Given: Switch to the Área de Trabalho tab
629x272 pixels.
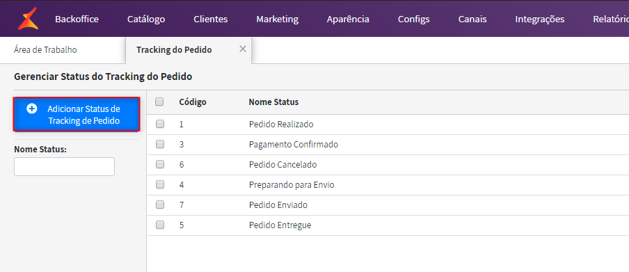Looking at the screenshot, I should point(45,50).
